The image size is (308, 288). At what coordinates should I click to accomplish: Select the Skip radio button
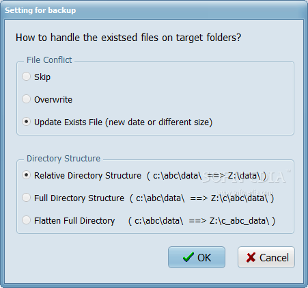click(x=26, y=77)
